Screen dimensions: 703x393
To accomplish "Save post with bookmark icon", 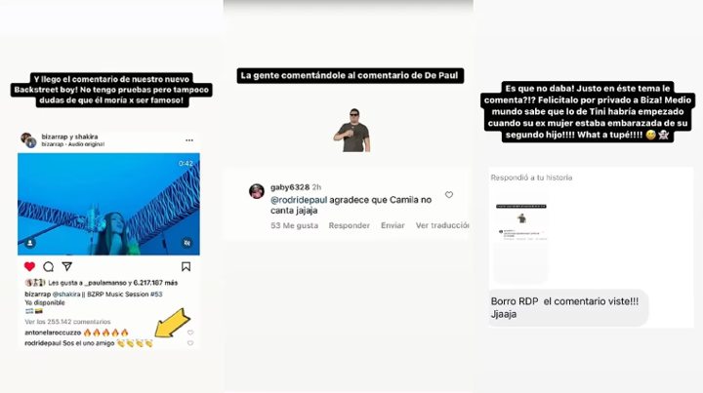I will (186, 267).
